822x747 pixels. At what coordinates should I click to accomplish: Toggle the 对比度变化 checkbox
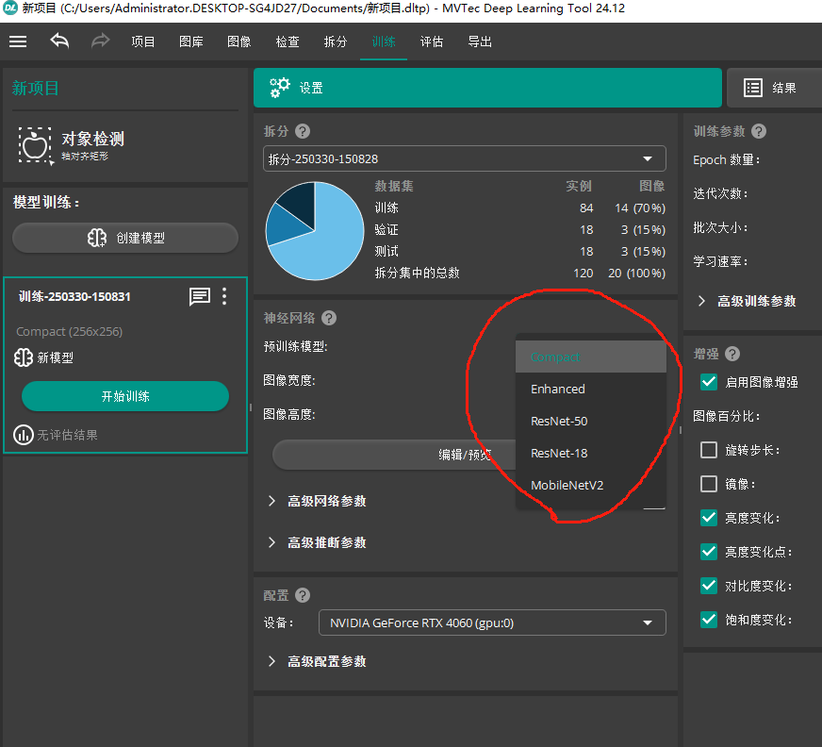pyautogui.click(x=709, y=586)
